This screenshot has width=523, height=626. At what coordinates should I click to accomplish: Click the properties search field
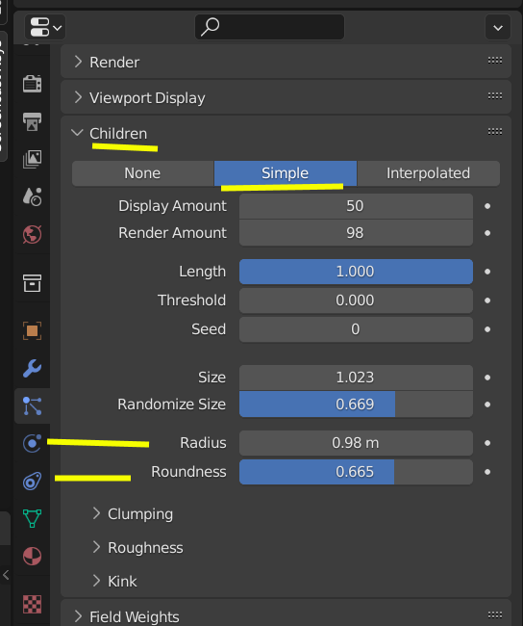click(x=269, y=27)
